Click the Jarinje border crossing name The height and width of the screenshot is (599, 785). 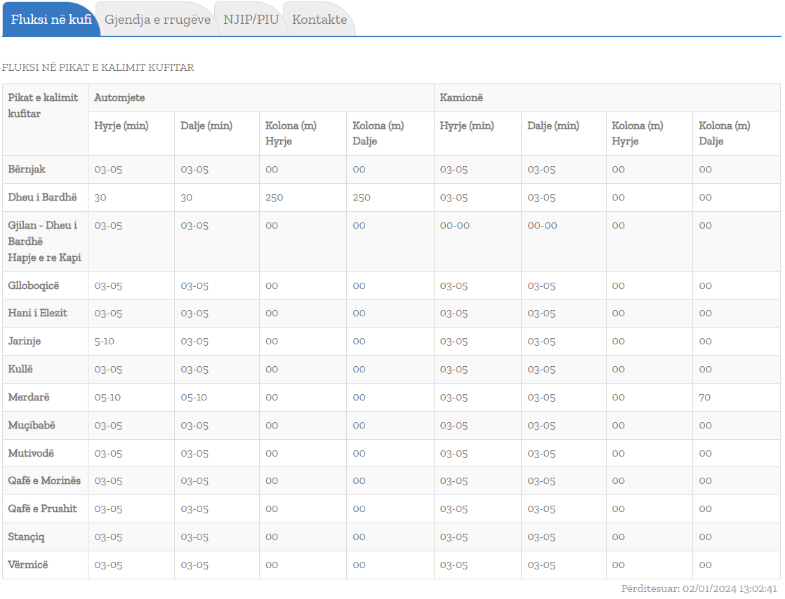[x=25, y=341]
